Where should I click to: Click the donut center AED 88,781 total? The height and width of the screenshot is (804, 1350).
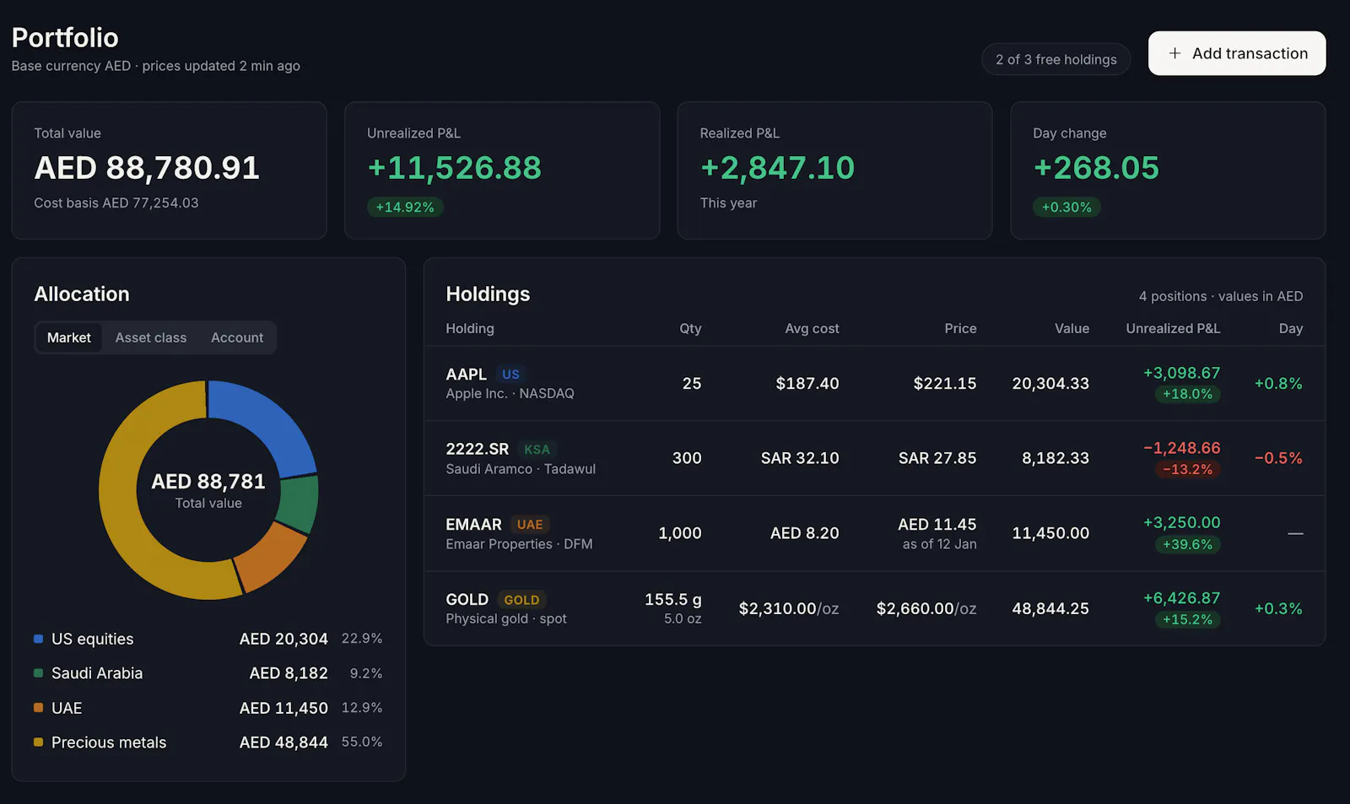tap(208, 482)
